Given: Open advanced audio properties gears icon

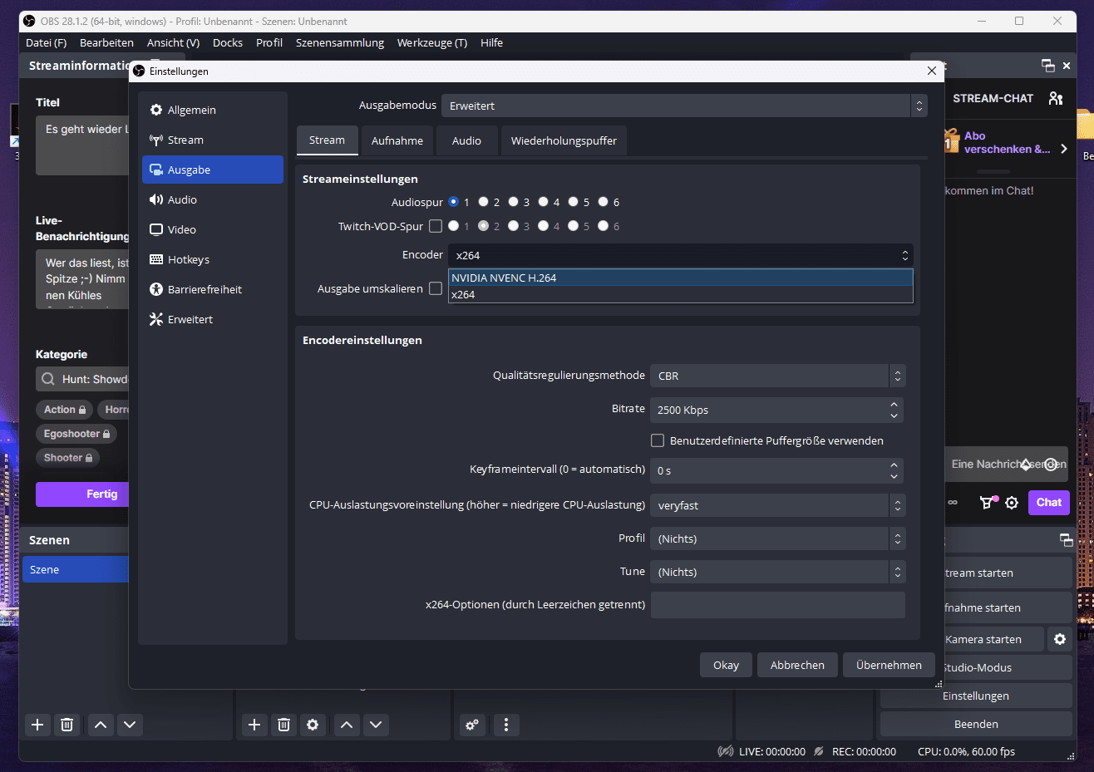Looking at the screenshot, I should [x=472, y=725].
